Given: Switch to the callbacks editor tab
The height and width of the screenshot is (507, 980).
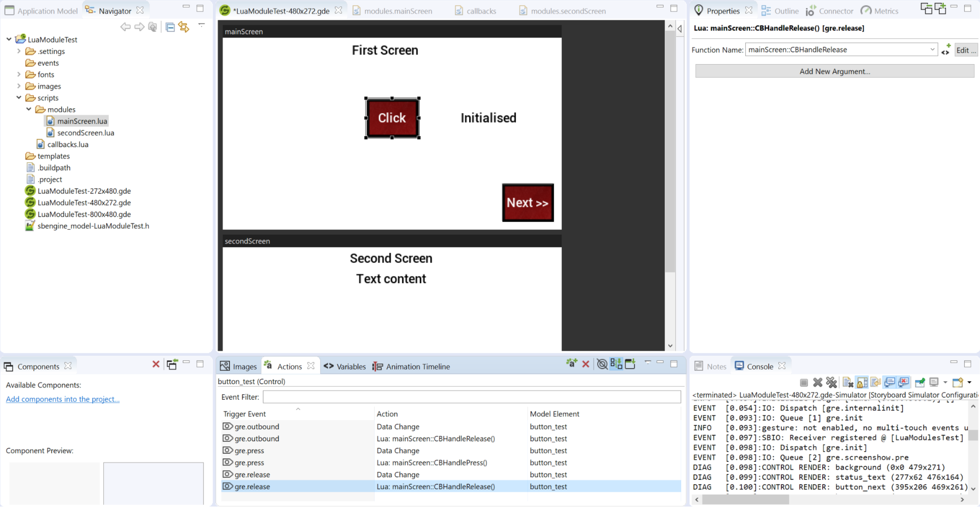Looking at the screenshot, I should (x=481, y=11).
